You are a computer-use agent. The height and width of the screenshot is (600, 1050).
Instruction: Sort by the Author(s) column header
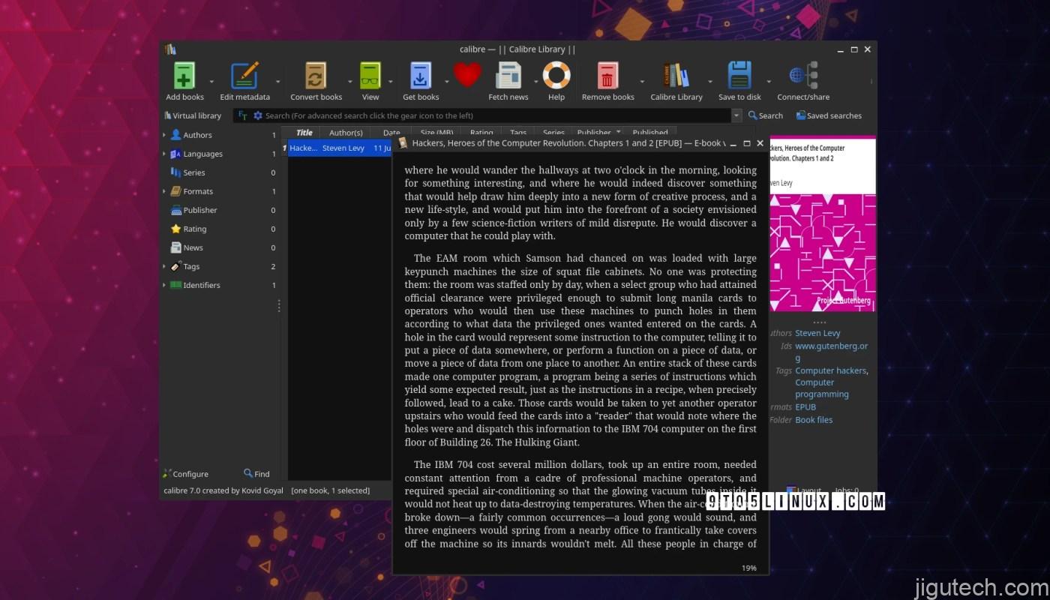point(346,133)
